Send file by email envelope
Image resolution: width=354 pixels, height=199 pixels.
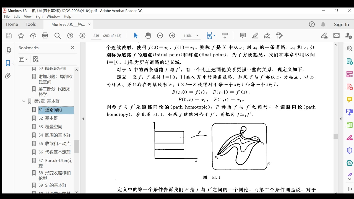(x=336, y=36)
